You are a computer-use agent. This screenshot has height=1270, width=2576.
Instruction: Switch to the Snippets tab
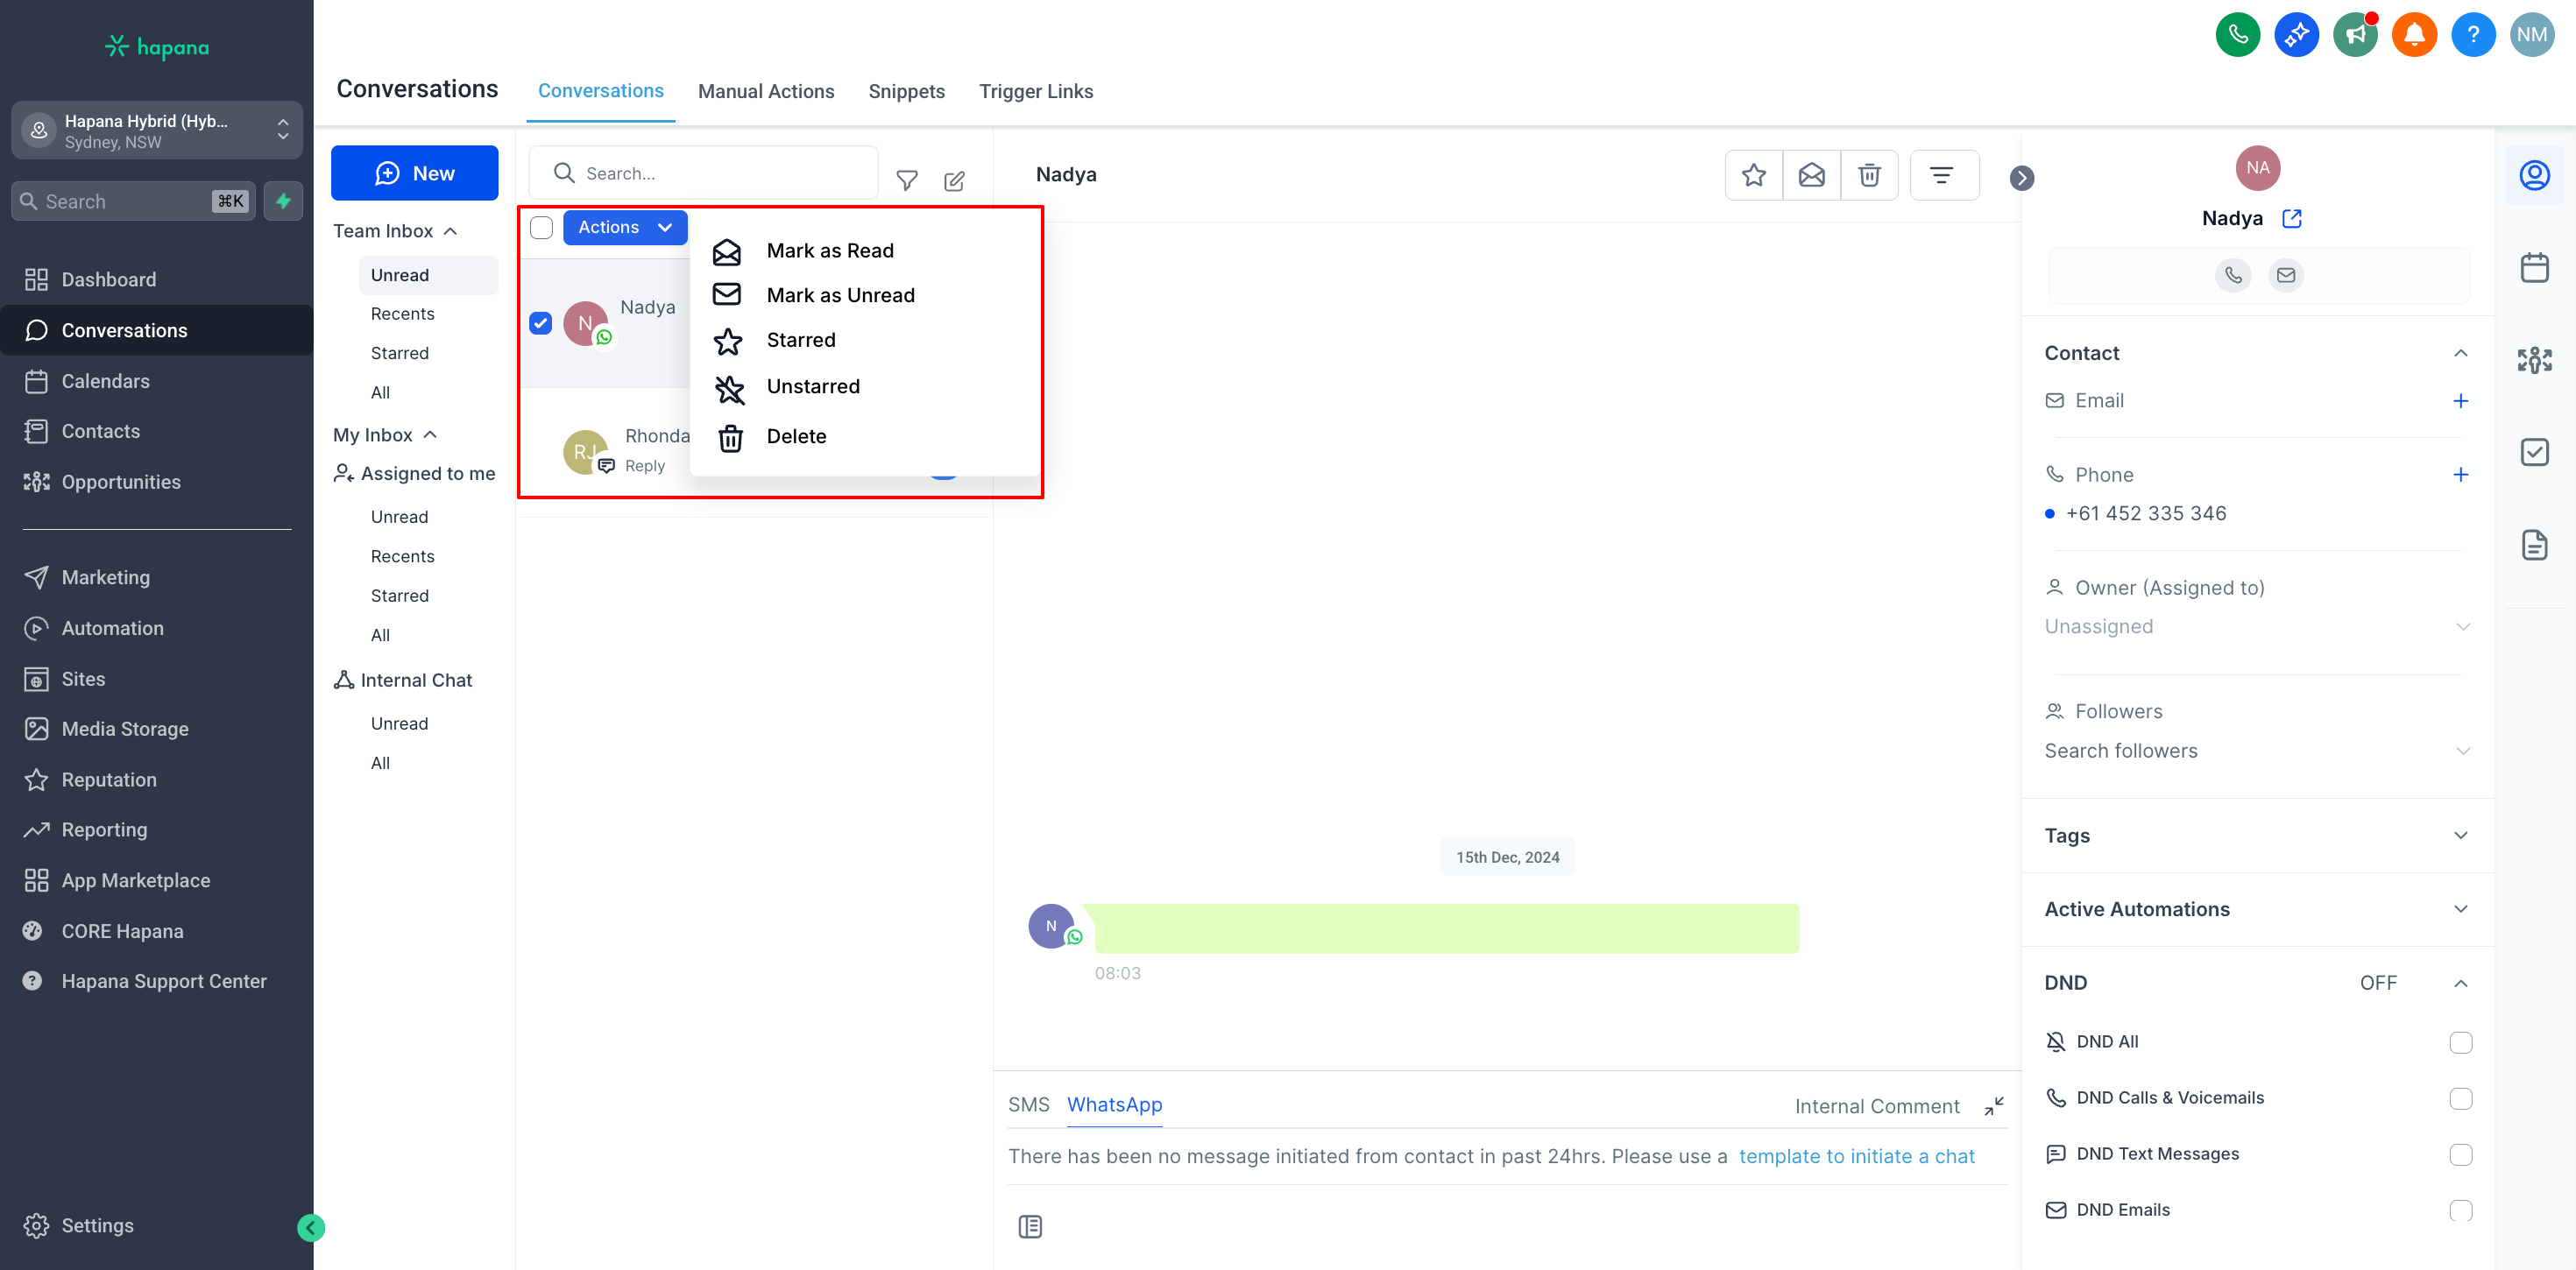pyautogui.click(x=906, y=91)
